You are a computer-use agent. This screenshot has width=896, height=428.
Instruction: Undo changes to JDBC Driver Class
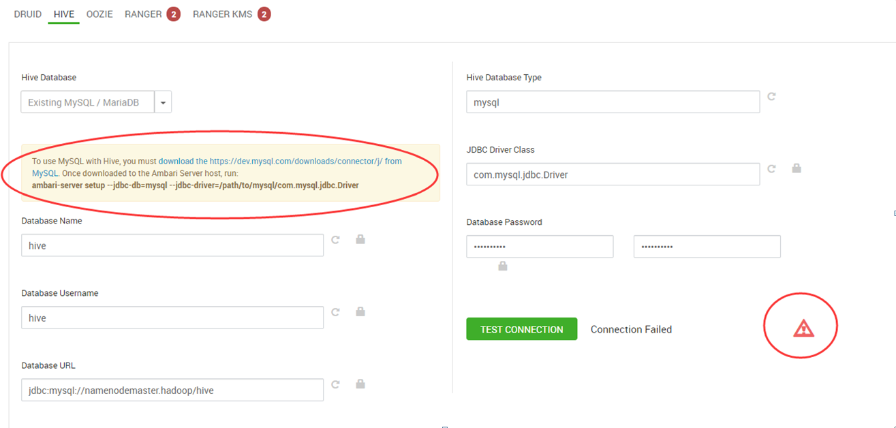tap(771, 168)
